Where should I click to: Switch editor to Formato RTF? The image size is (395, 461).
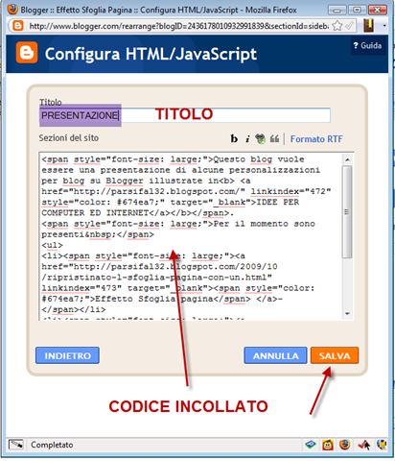[x=316, y=139]
